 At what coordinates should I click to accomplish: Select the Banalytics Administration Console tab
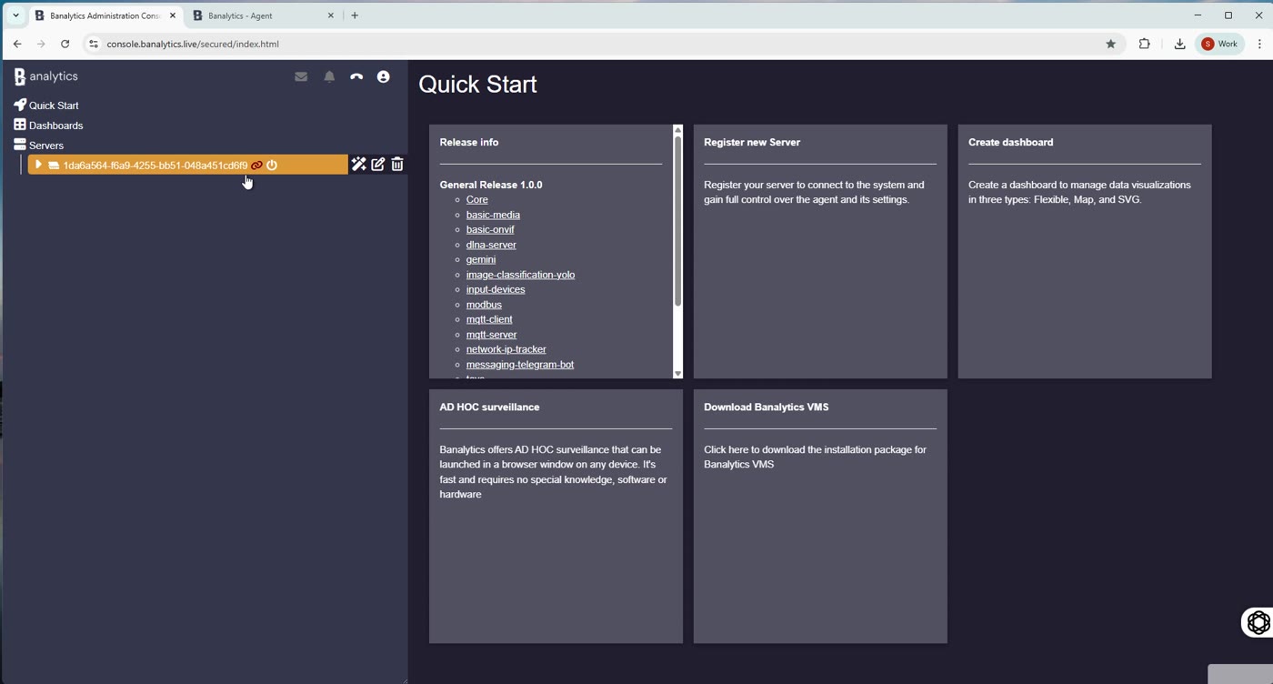(x=105, y=15)
